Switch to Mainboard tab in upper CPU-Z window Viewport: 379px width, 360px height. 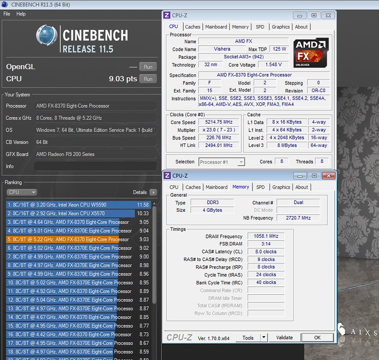click(x=216, y=27)
